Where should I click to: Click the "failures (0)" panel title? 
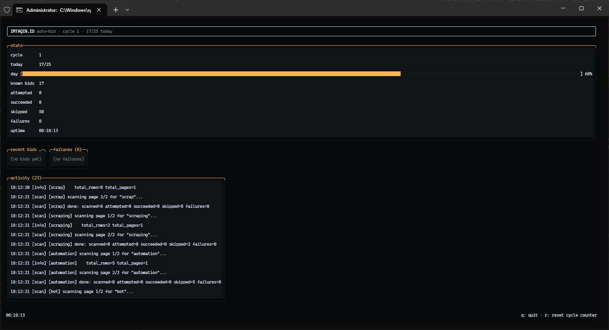click(67, 149)
